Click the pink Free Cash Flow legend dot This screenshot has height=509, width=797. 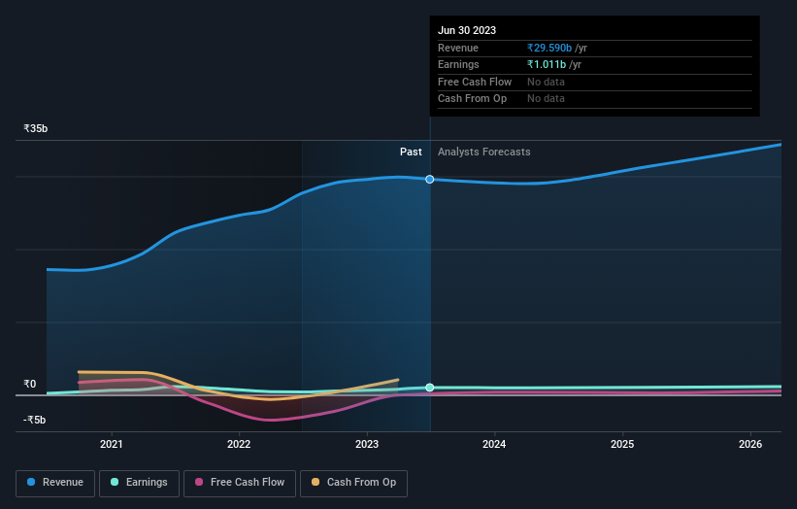pos(199,482)
